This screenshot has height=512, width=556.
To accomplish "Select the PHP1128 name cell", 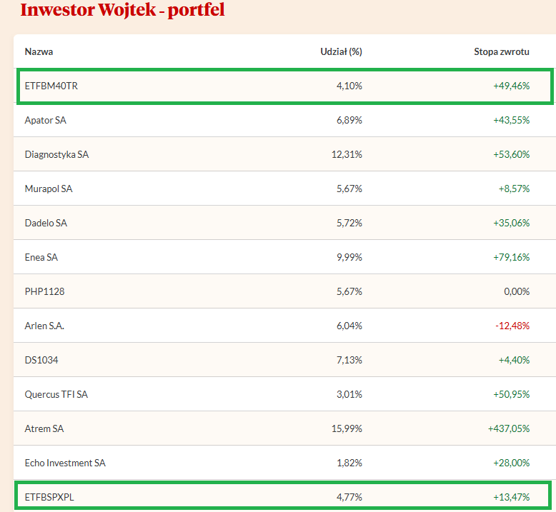I will (x=45, y=291).
